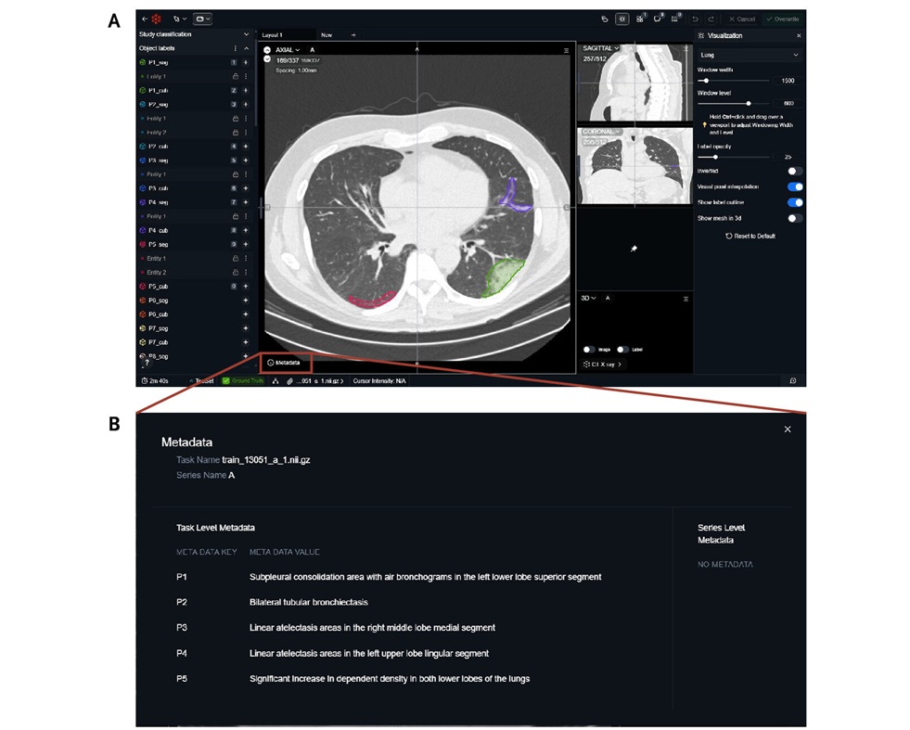
Task: Adjust the Window width slider
Action: point(734,81)
